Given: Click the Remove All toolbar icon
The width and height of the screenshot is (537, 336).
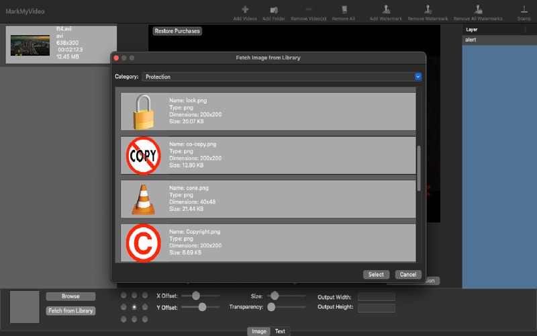Looking at the screenshot, I should pos(344,9).
